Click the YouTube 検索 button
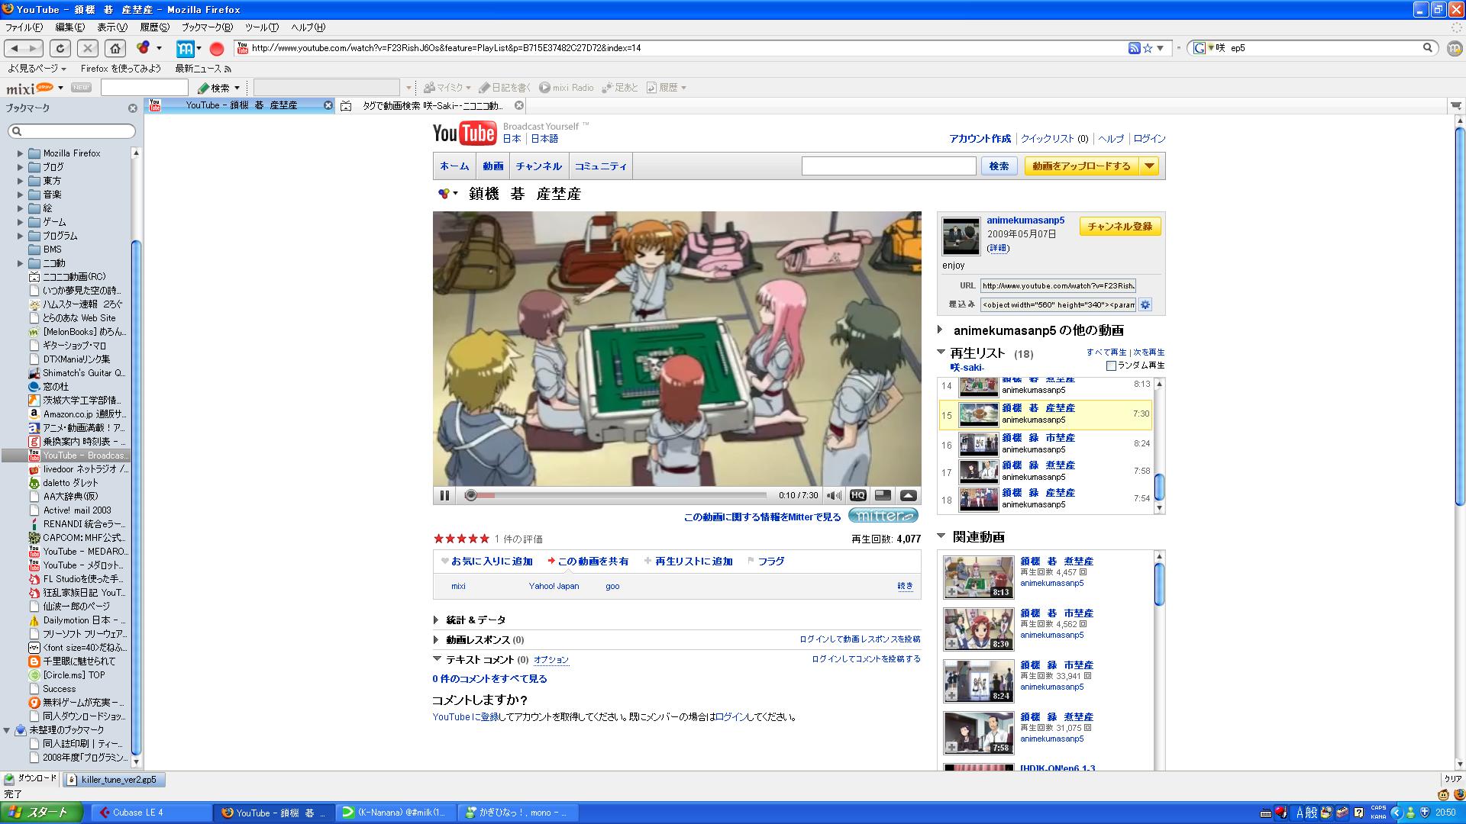Image resolution: width=1466 pixels, height=824 pixels. click(999, 166)
